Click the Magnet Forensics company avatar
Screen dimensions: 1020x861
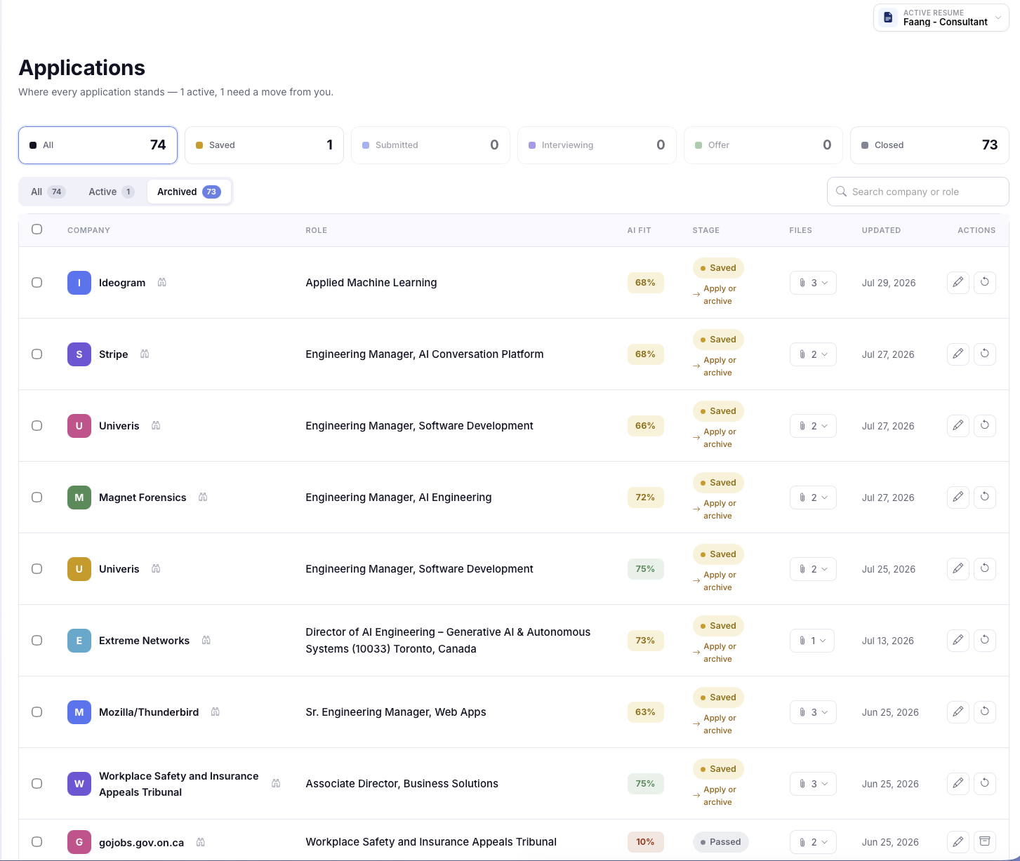(x=79, y=498)
